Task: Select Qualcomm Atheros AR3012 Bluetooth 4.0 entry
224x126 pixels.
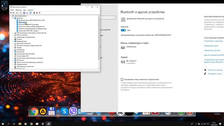Action: (x=31, y=27)
